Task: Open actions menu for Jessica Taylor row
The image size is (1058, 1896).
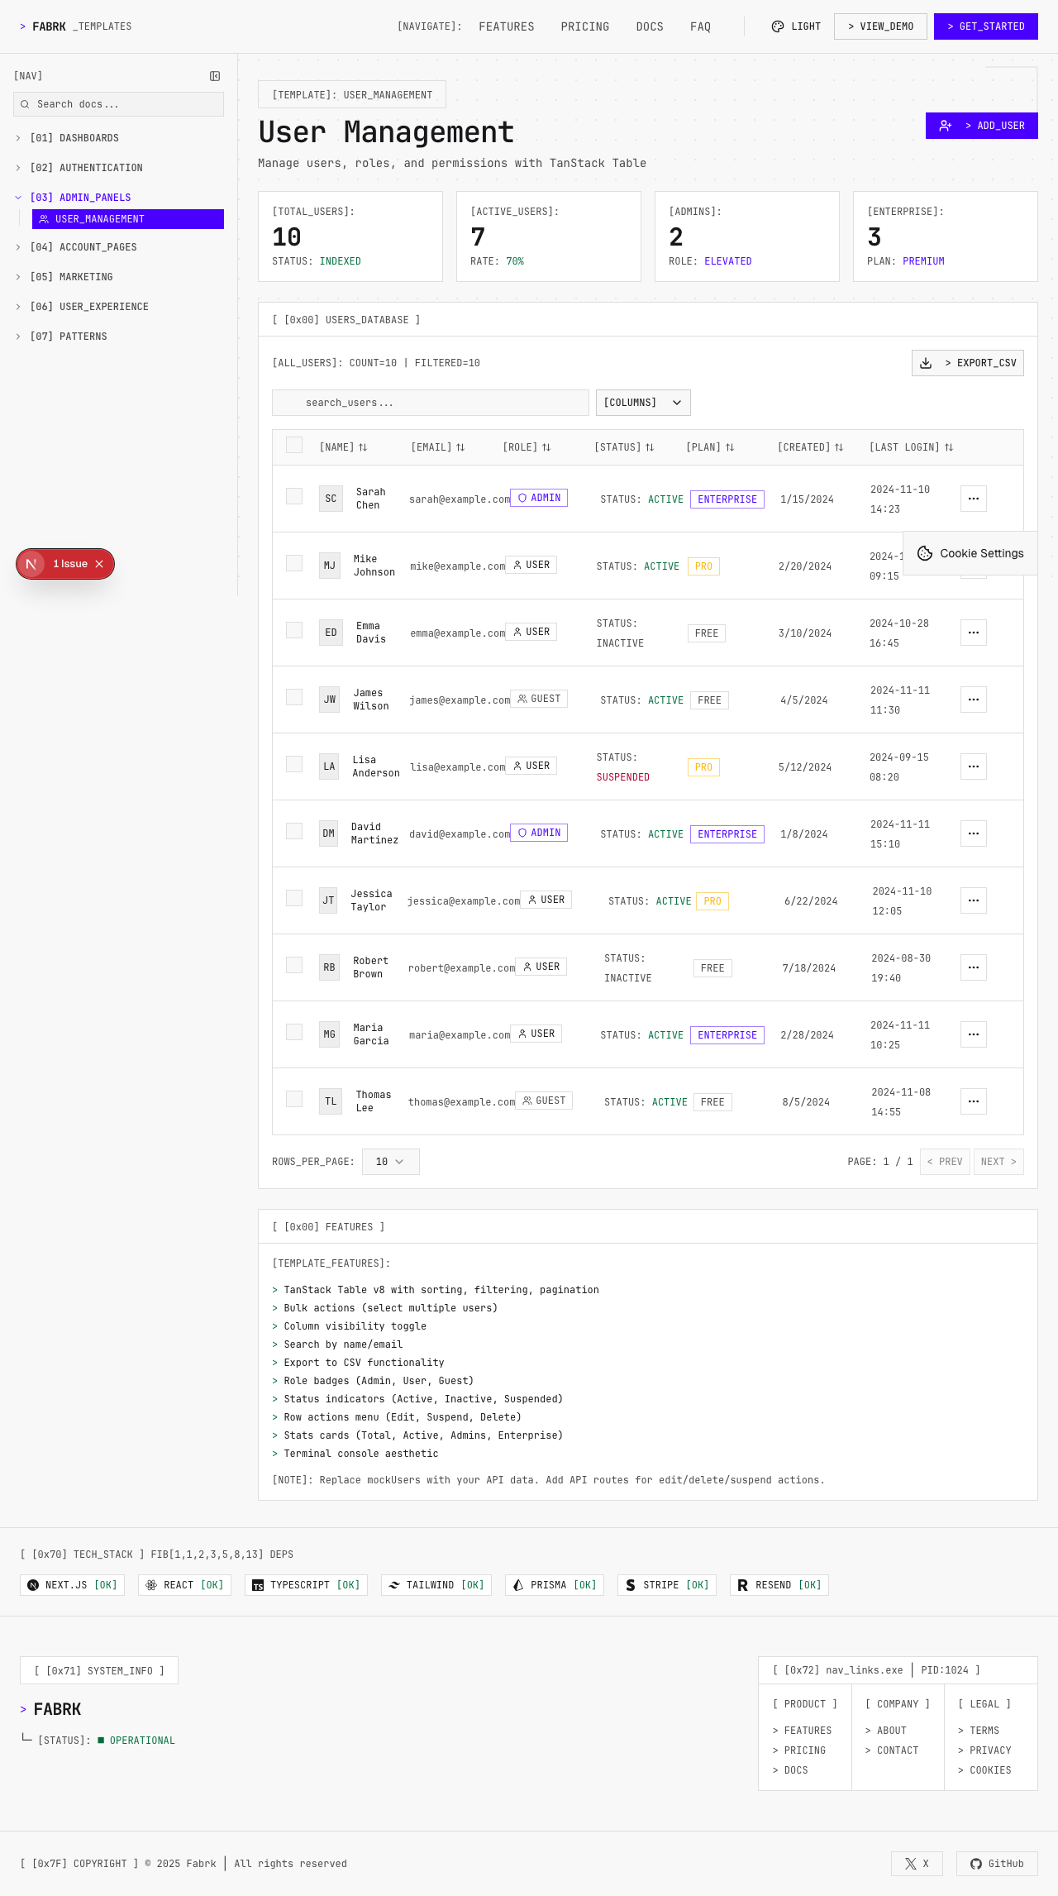Action: (974, 900)
